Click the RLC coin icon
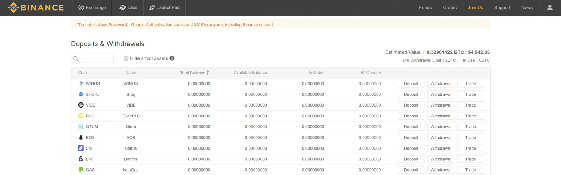The width and height of the screenshot is (561, 175). 81,116
